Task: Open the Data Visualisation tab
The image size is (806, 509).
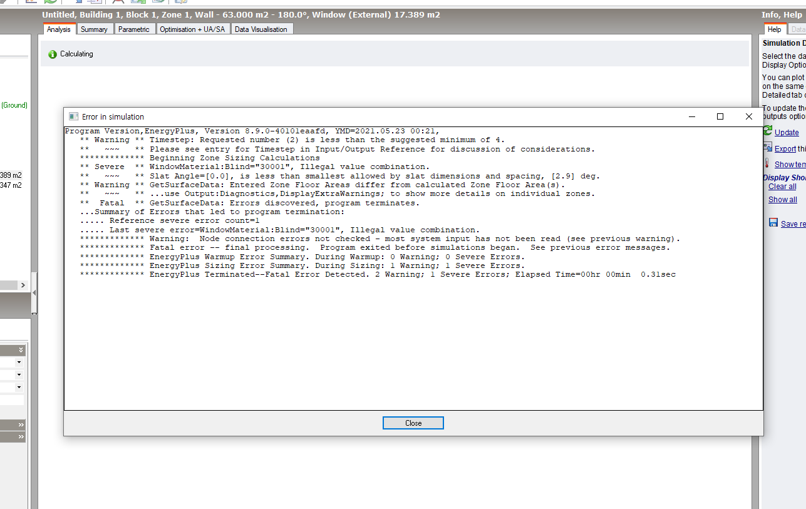Action: click(x=261, y=29)
